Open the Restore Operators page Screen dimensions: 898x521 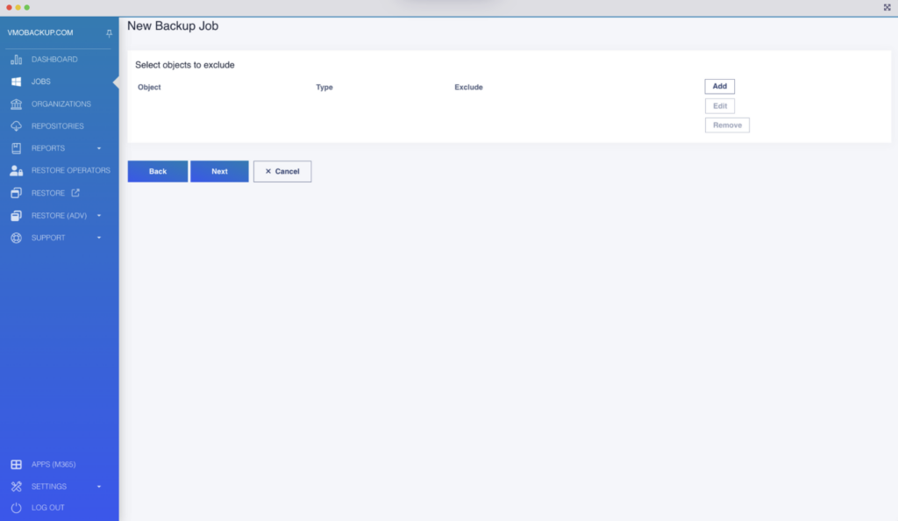70,171
